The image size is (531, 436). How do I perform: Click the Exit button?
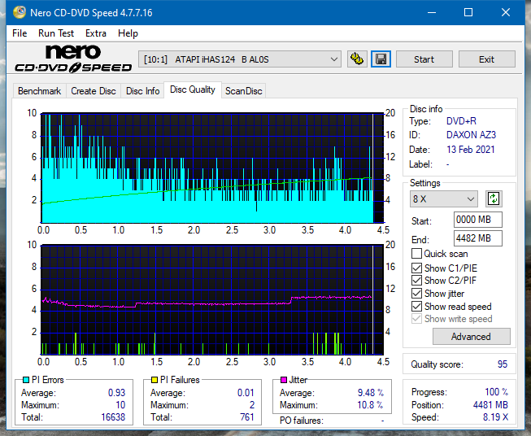coord(486,59)
